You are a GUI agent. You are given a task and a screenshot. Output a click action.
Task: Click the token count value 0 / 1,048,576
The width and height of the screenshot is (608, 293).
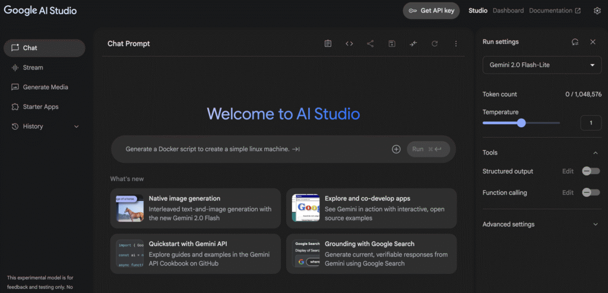click(x=584, y=94)
